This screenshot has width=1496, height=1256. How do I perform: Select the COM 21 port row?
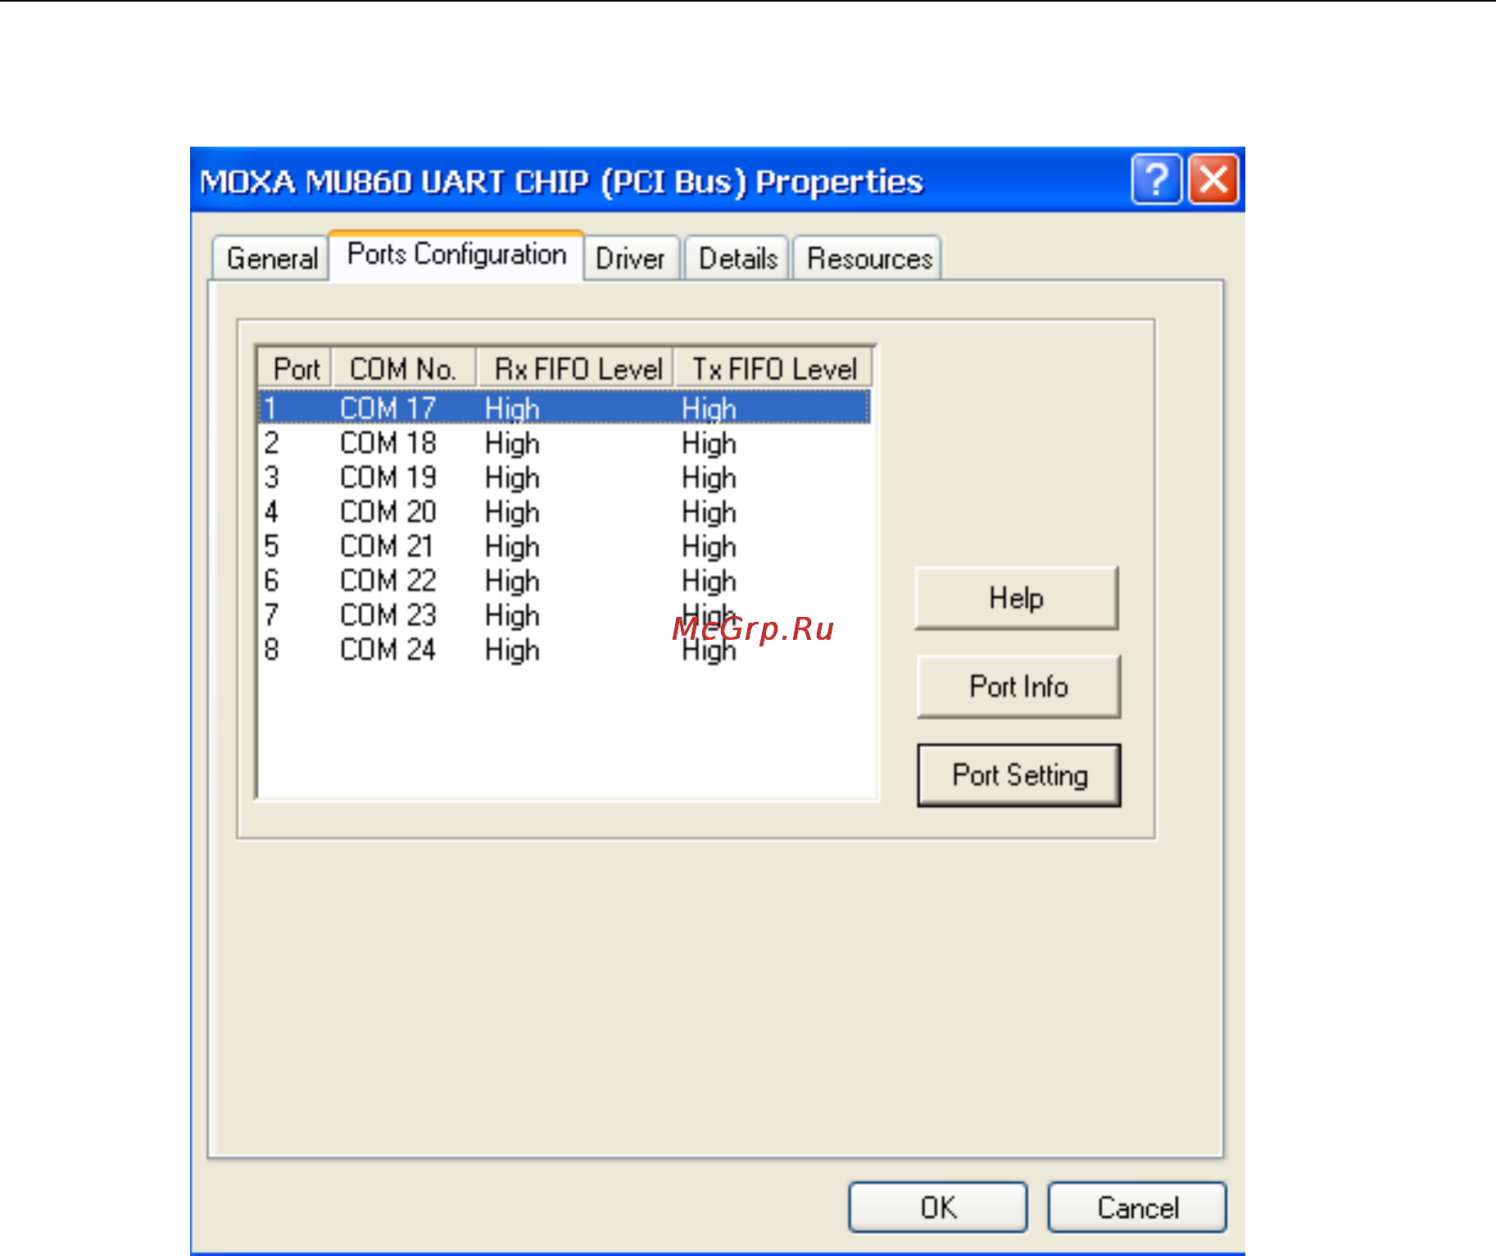(x=564, y=546)
